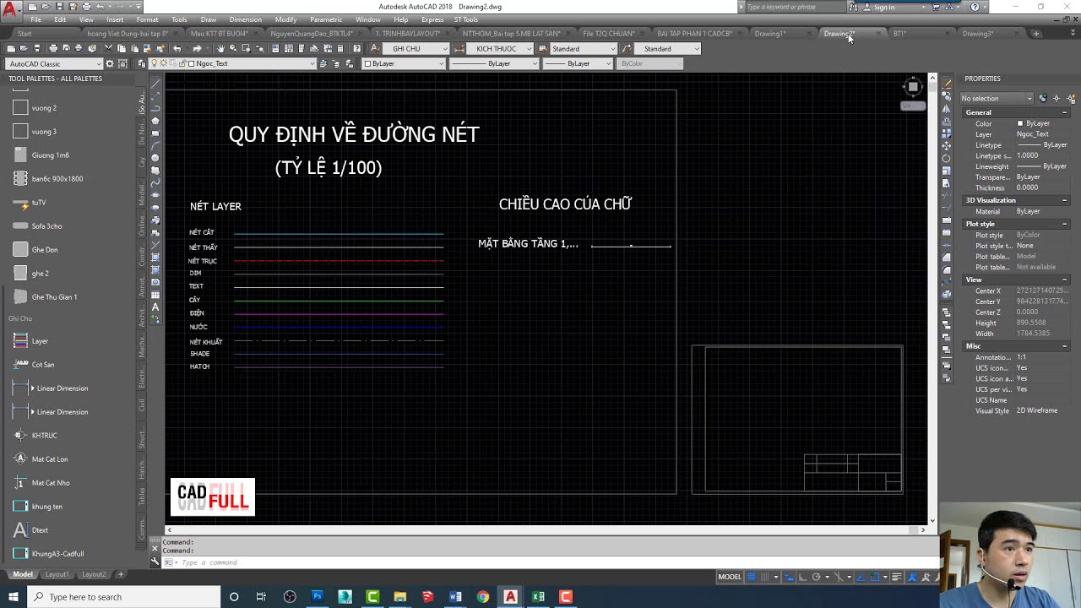Toggle MODEL space button in status bar
Image resolution: width=1081 pixels, height=608 pixels.
(730, 577)
